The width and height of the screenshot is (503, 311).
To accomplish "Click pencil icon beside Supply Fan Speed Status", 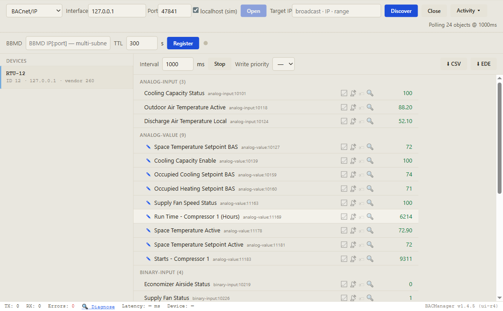I will click(148, 203).
